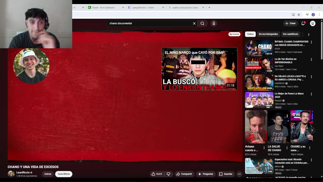323x182 pixels.
Task: Open suggested video 'EL NIÑO NARCO que CAYÓ POR SIMP'
Action: click(x=199, y=69)
